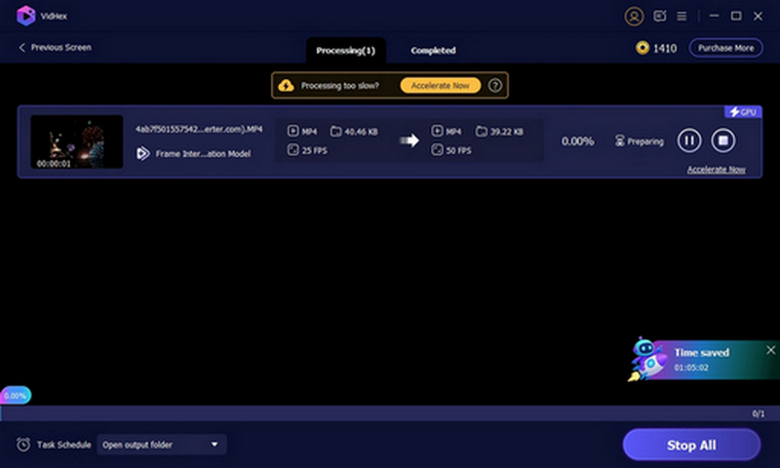
Task: Stop the processing task
Action: tap(722, 140)
